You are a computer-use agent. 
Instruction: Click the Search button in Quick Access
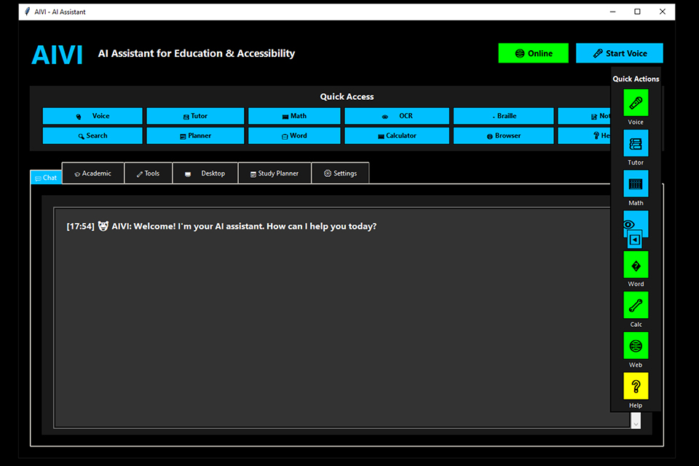(92, 135)
